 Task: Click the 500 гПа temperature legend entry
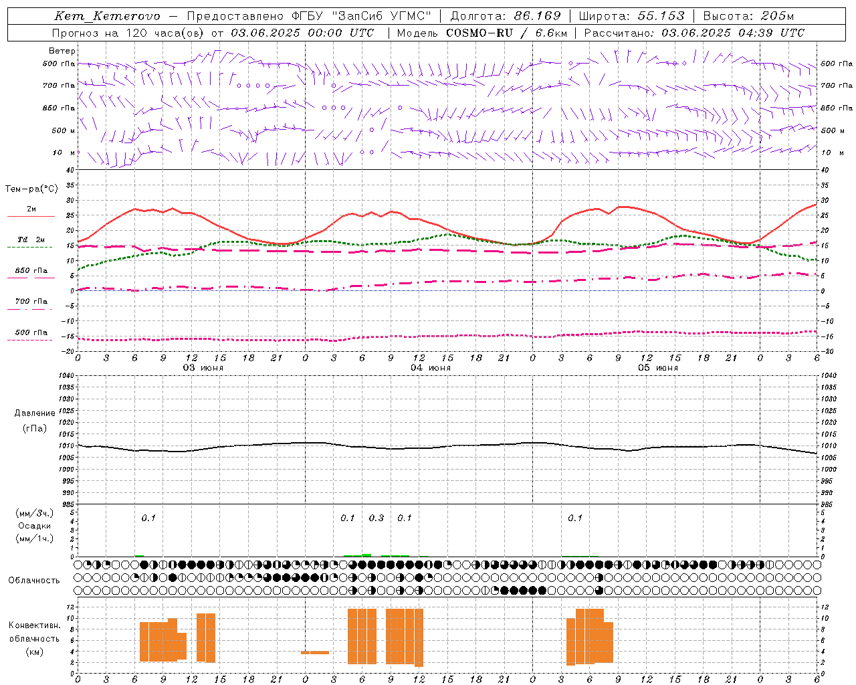31,332
